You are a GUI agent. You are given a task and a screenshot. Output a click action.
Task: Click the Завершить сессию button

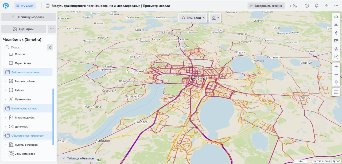(266, 6)
